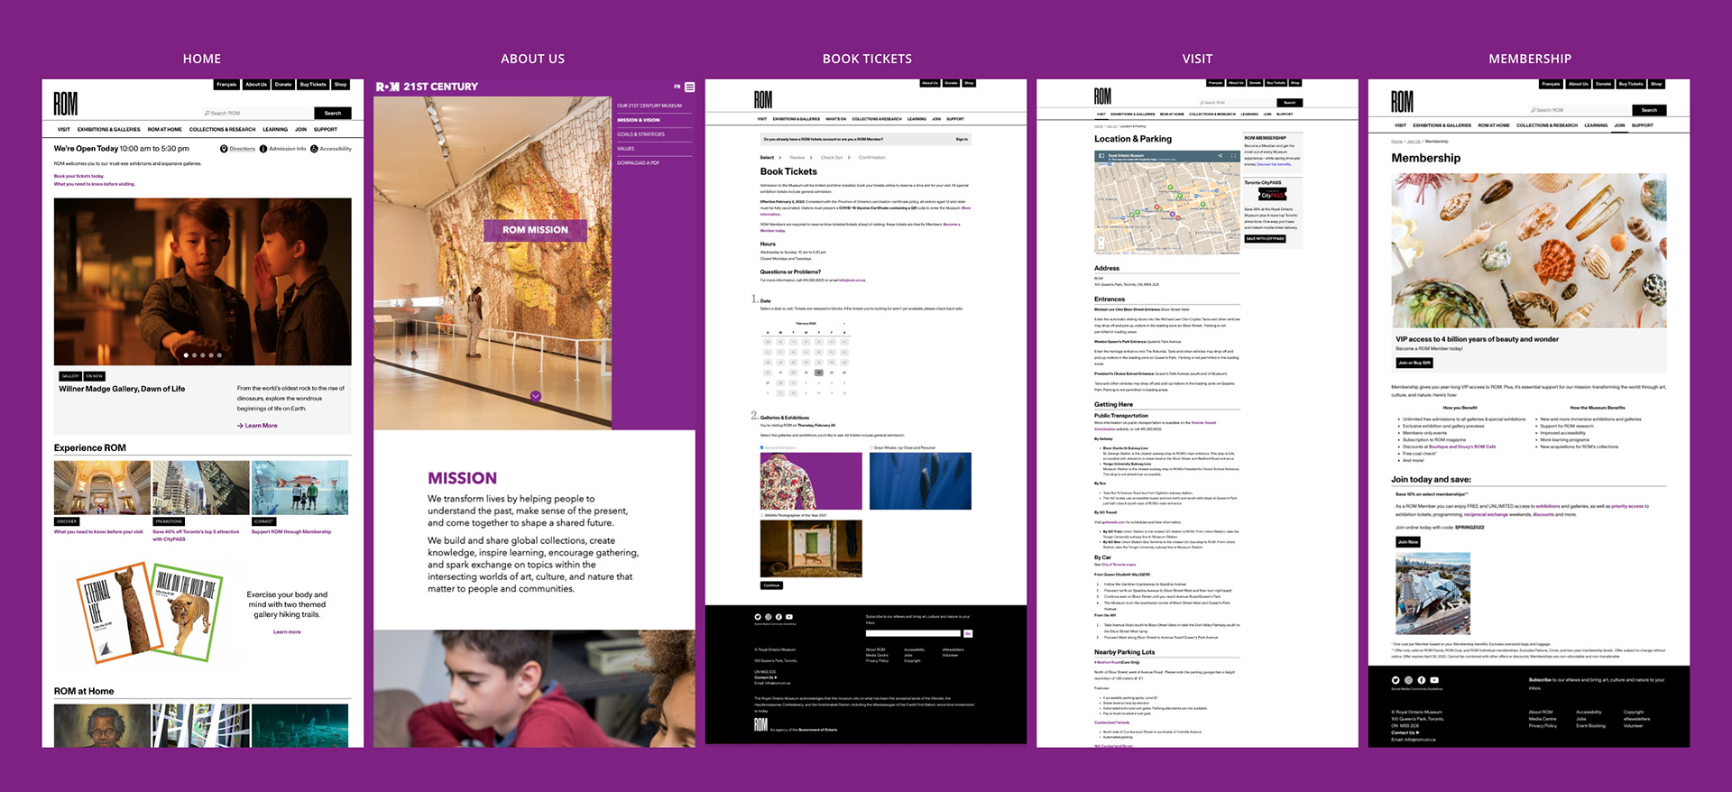1732x792 pixels.
Task: Open VISIT menu on Home page nav
Action: (x=63, y=129)
